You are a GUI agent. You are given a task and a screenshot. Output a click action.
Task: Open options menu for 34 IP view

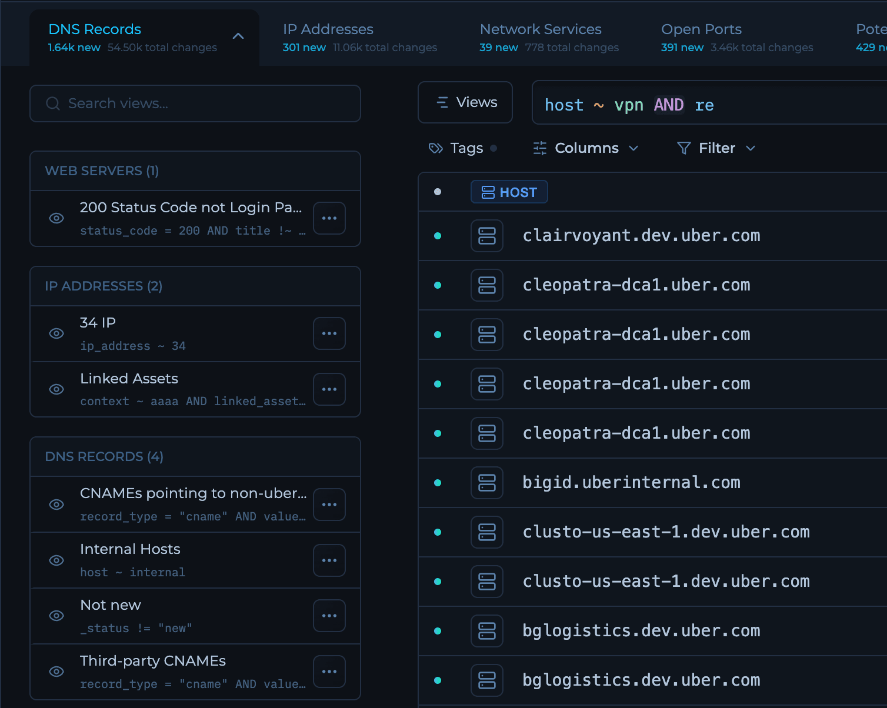(x=329, y=333)
